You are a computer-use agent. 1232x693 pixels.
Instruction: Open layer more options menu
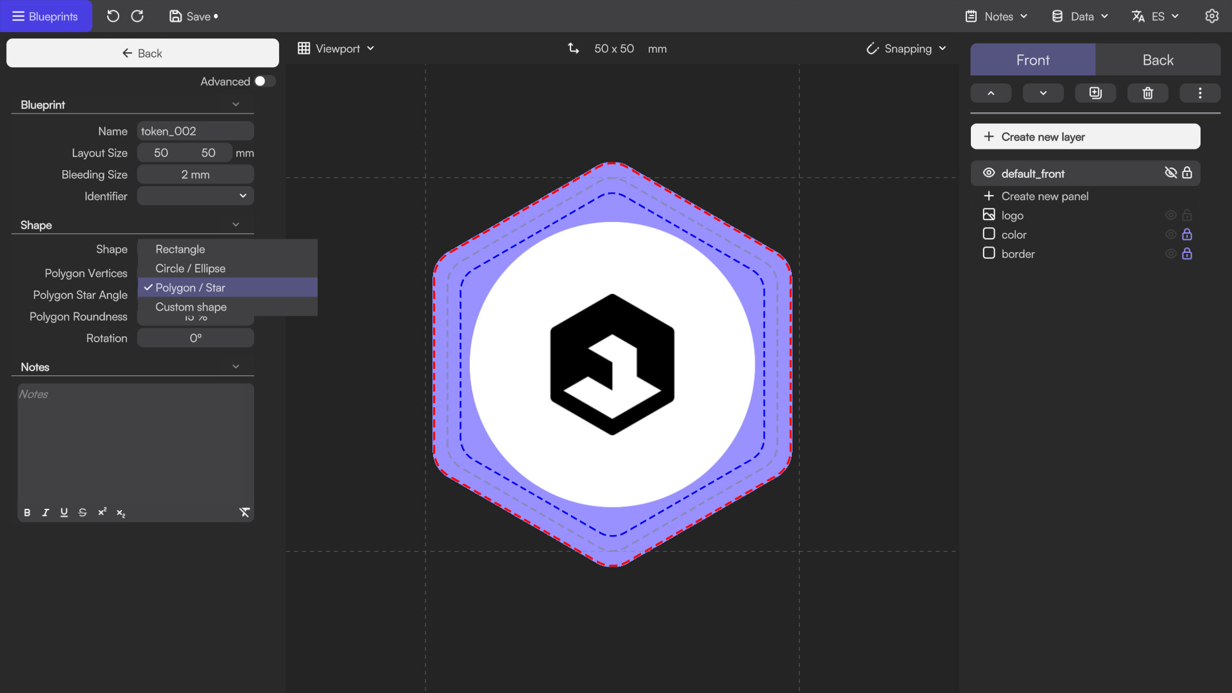(x=1199, y=93)
